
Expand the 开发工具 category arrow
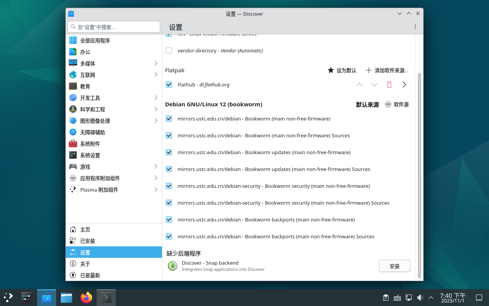pos(156,98)
